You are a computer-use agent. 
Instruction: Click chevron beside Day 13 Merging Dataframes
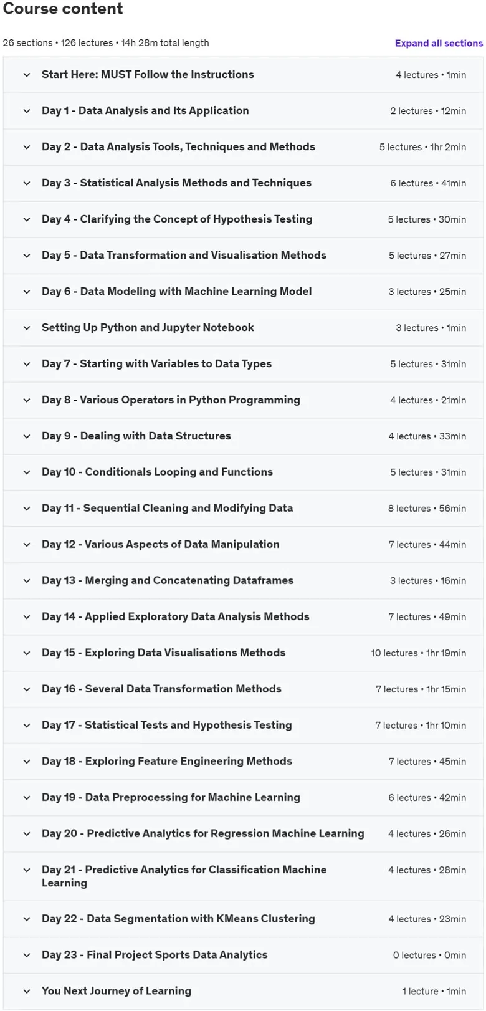click(27, 581)
